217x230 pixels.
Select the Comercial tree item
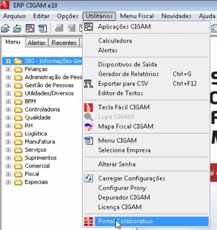coord(37,166)
